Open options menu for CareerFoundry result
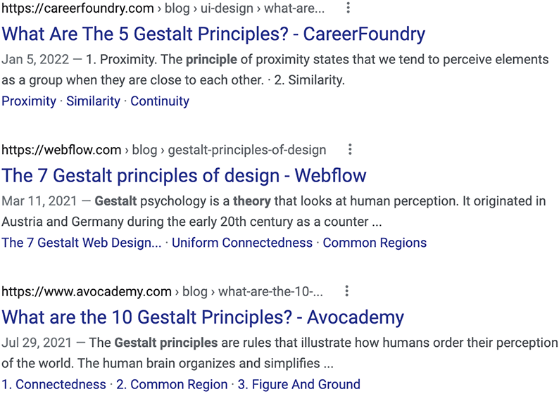 point(348,8)
